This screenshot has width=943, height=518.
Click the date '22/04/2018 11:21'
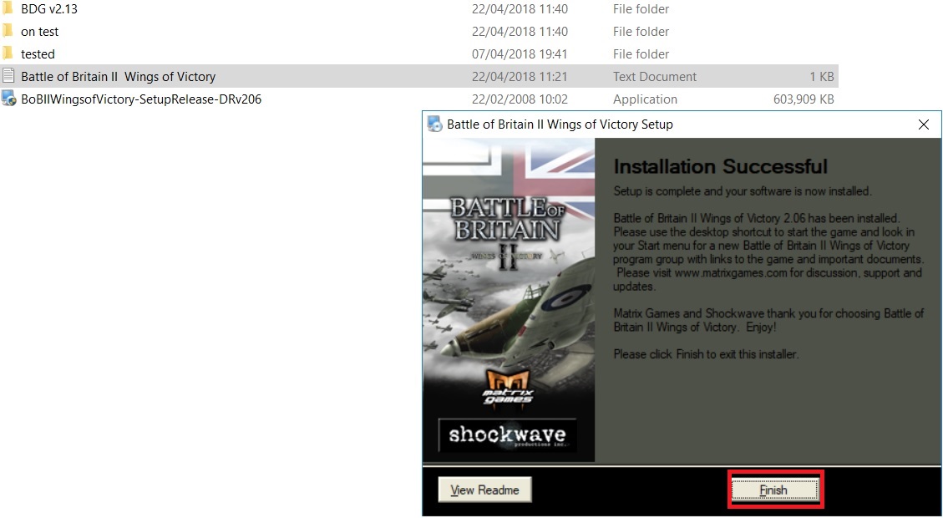pos(520,76)
